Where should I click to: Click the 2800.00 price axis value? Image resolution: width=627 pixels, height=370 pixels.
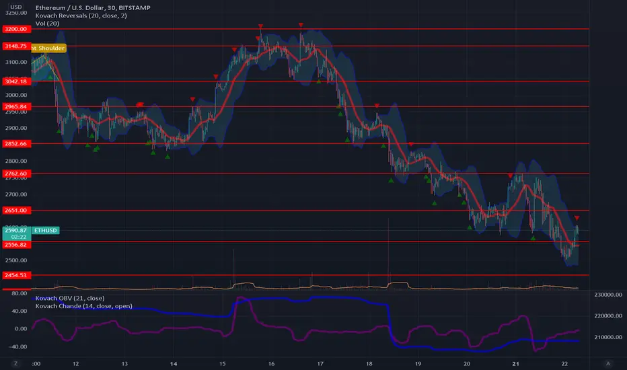[x=16, y=161]
